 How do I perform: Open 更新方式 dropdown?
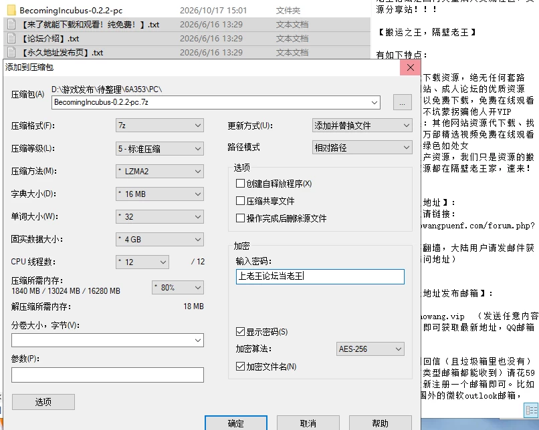coord(362,126)
